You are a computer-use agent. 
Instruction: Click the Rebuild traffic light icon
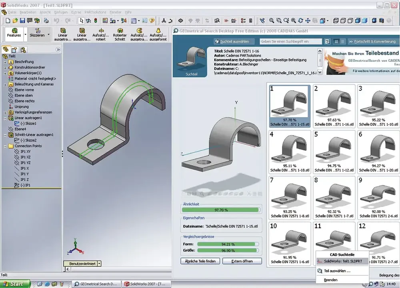[96, 21]
